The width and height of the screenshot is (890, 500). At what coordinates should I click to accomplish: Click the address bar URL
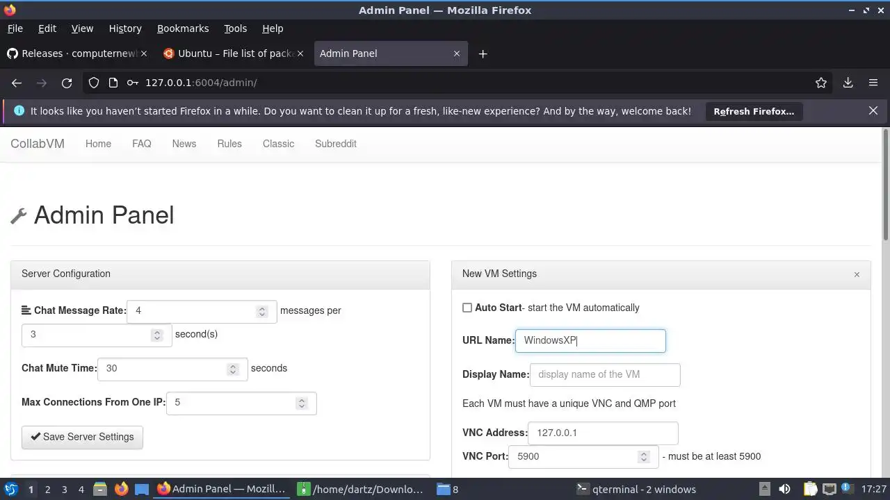click(x=201, y=83)
